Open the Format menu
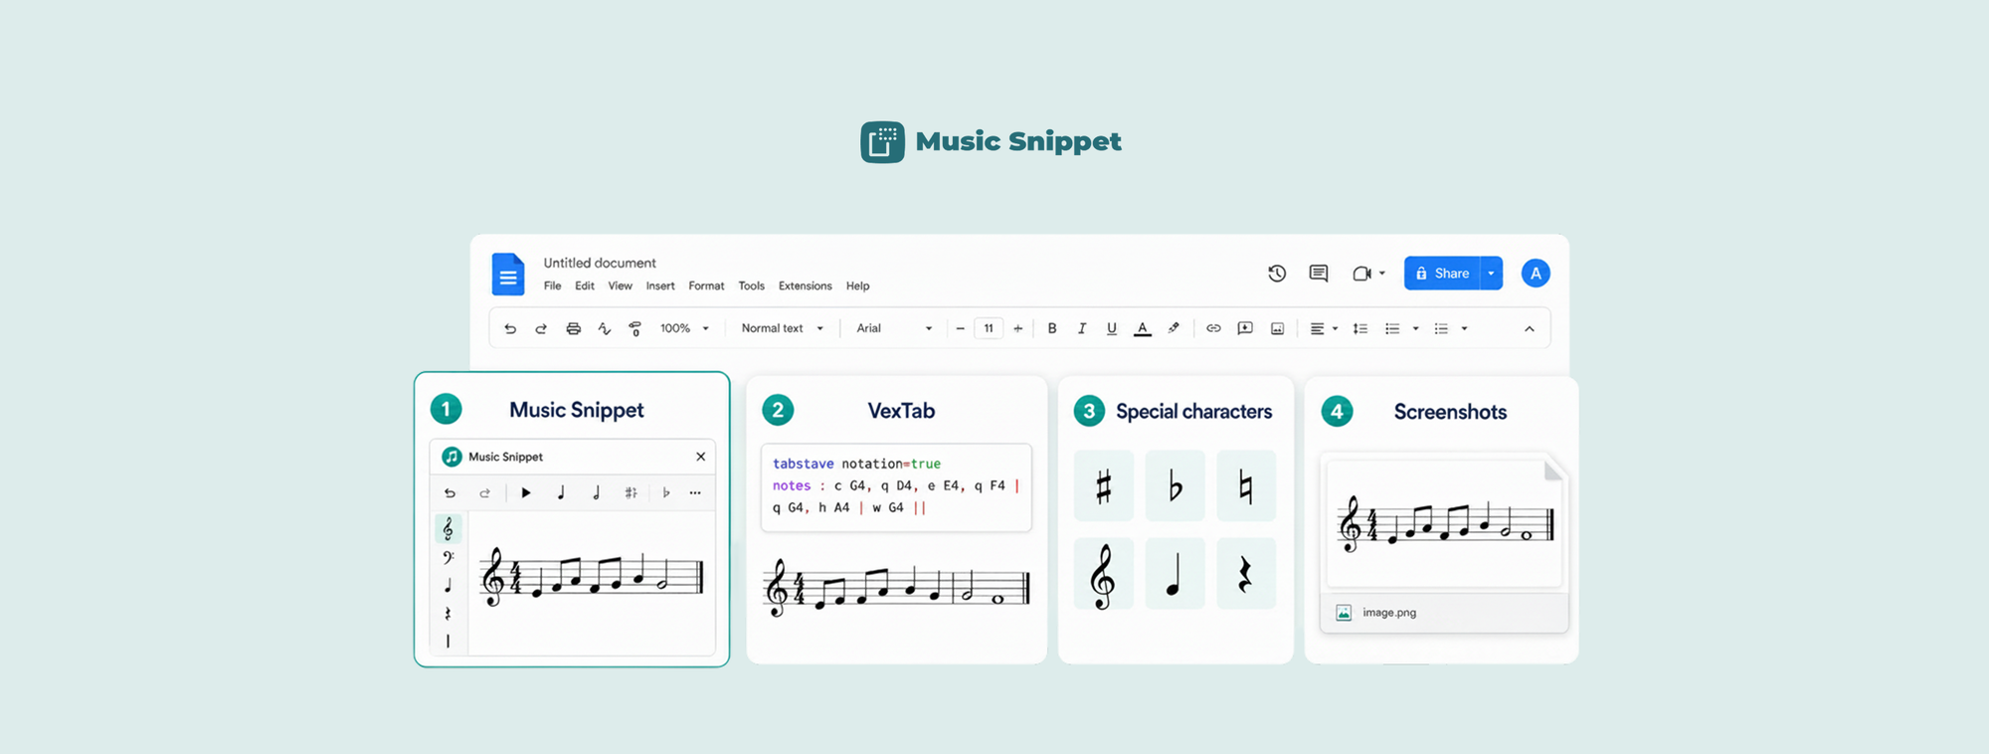1989x754 pixels. tap(706, 286)
